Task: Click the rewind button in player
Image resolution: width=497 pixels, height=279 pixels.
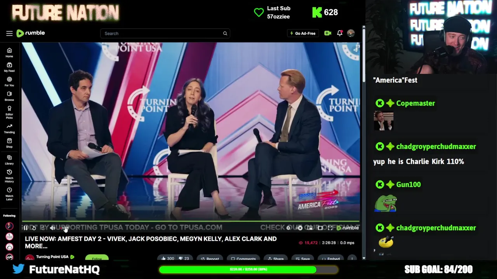Action: 34,228
